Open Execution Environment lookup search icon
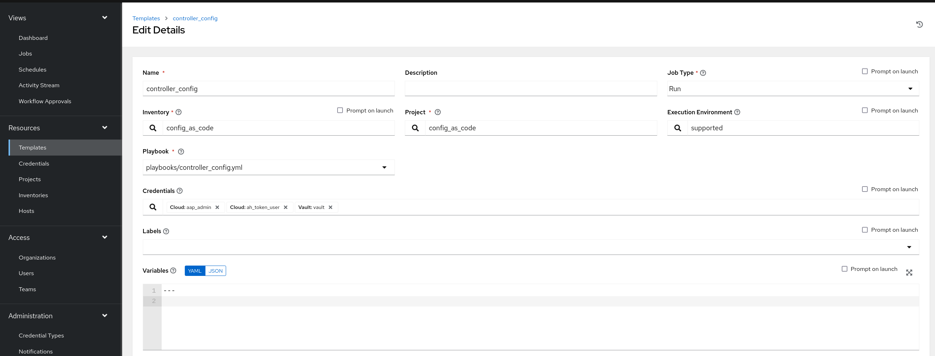The image size is (935, 356). click(x=677, y=128)
